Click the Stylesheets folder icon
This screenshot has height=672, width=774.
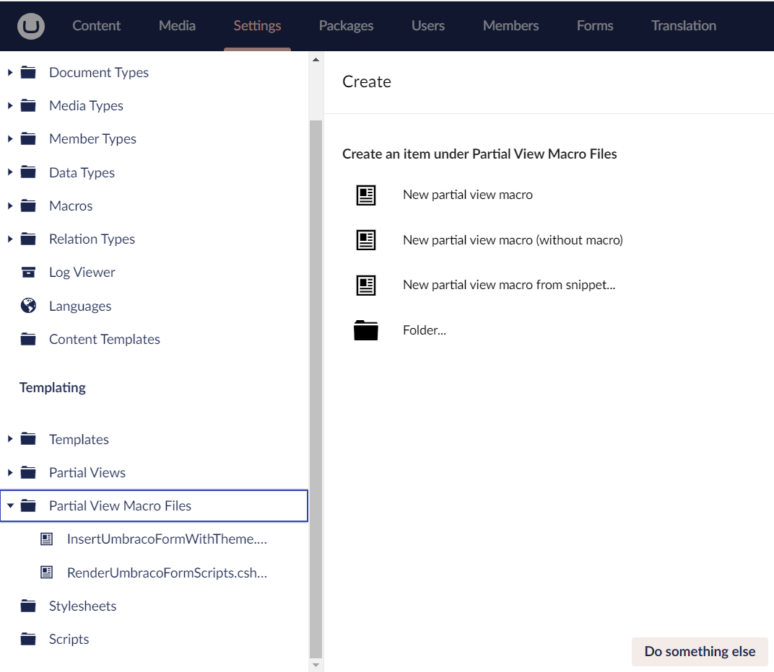tap(28, 606)
